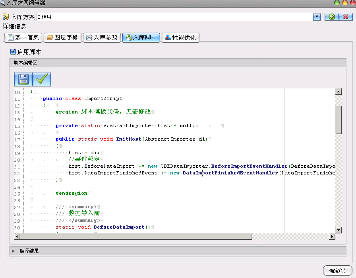The height and width of the screenshot is (278, 356).
Task: Click the '#region' text on line 13
Action: (67, 112)
